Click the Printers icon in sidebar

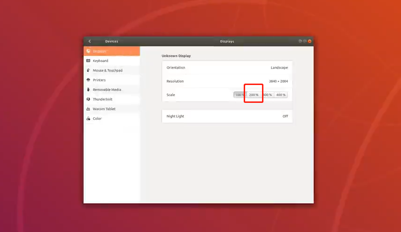(x=88, y=80)
